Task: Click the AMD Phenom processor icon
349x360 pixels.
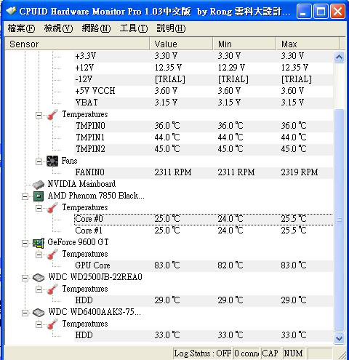Action: coord(39,196)
